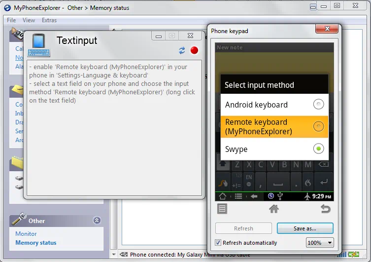Click the phone keyboard icon in Textinput

pyautogui.click(x=38, y=45)
